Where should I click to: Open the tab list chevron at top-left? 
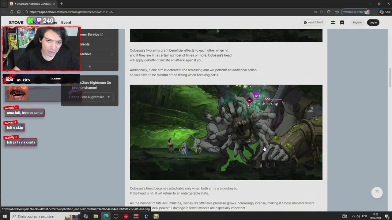click(4, 4)
